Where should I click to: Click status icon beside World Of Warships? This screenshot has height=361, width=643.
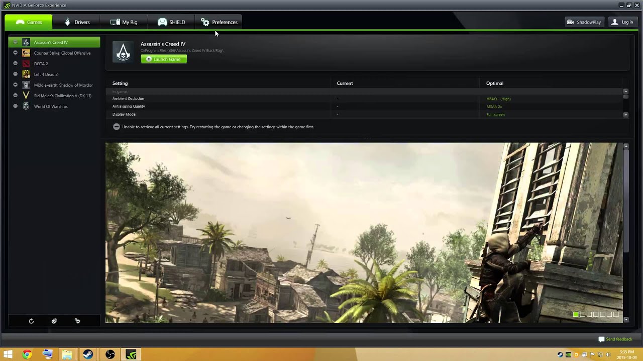pos(15,106)
